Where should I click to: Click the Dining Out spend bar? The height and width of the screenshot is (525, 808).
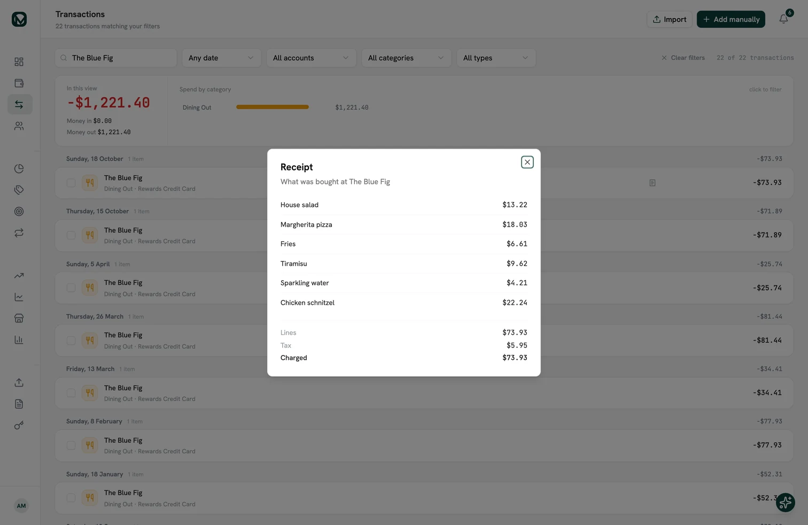point(273,107)
